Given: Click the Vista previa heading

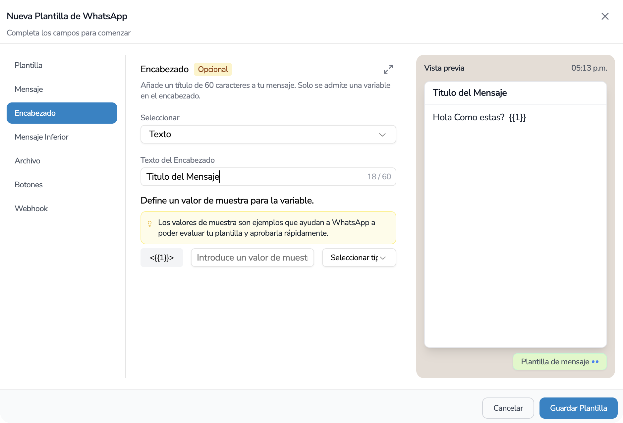Looking at the screenshot, I should pyautogui.click(x=444, y=68).
